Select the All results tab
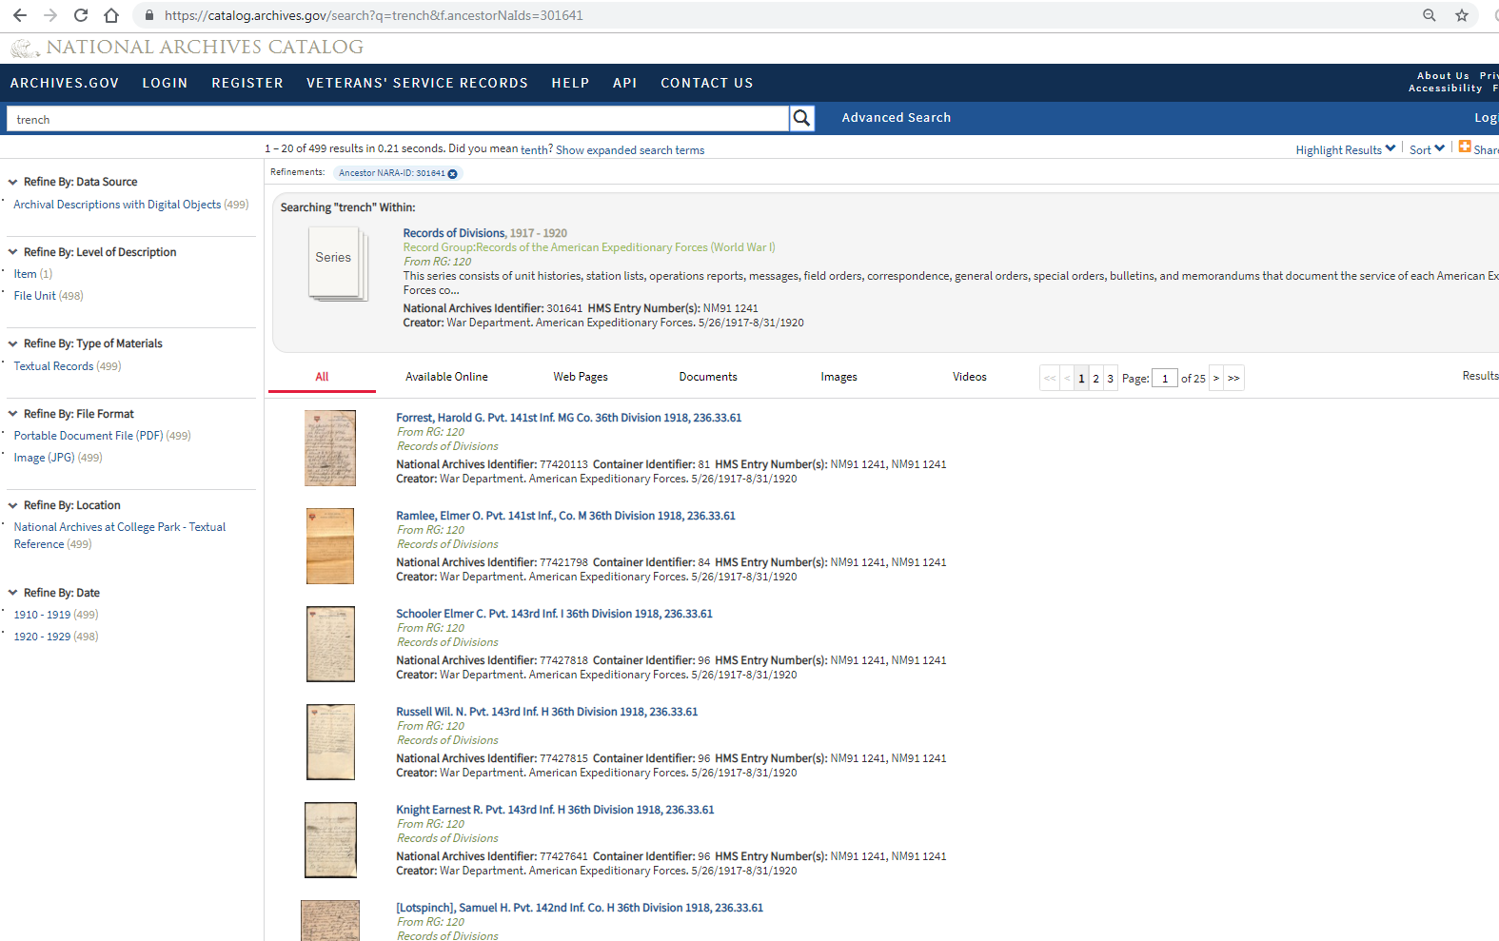The height and width of the screenshot is (941, 1499). point(322,377)
